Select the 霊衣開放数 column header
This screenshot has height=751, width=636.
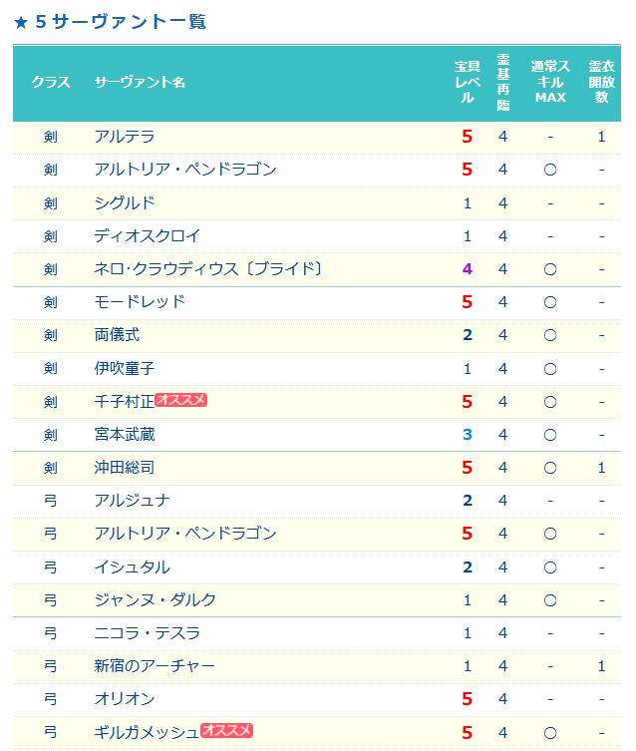point(601,82)
